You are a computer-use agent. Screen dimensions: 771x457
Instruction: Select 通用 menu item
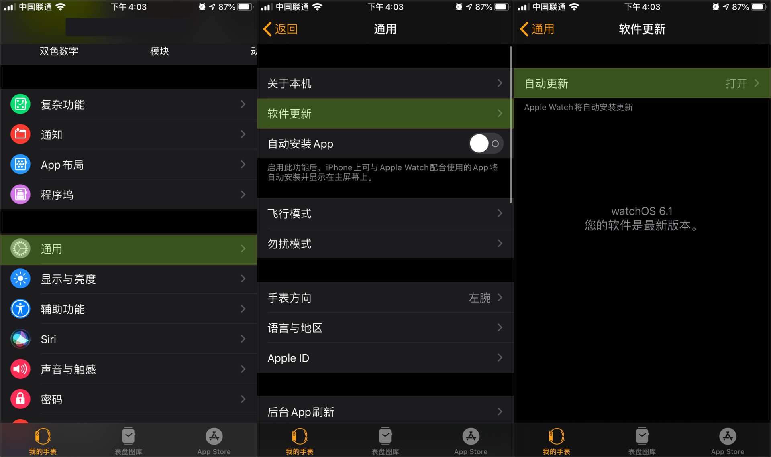click(x=128, y=249)
